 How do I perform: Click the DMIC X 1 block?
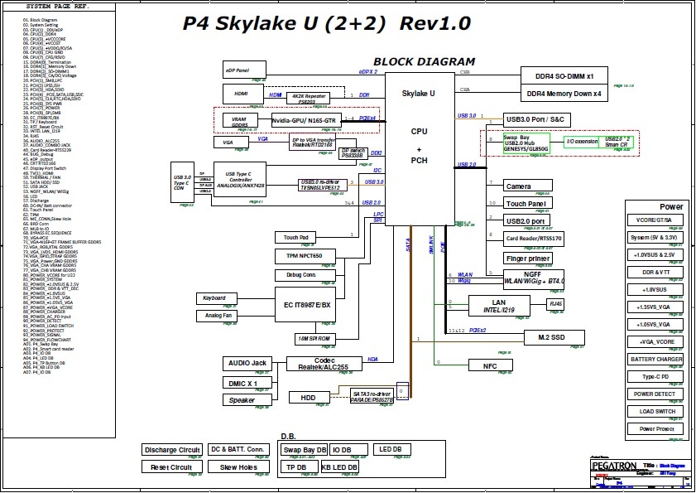247,383
